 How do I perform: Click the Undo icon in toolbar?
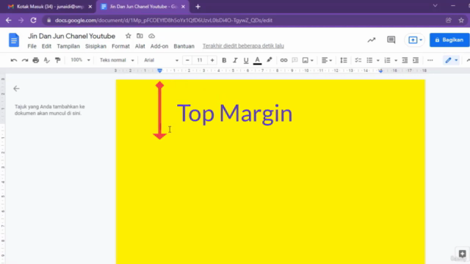click(14, 60)
